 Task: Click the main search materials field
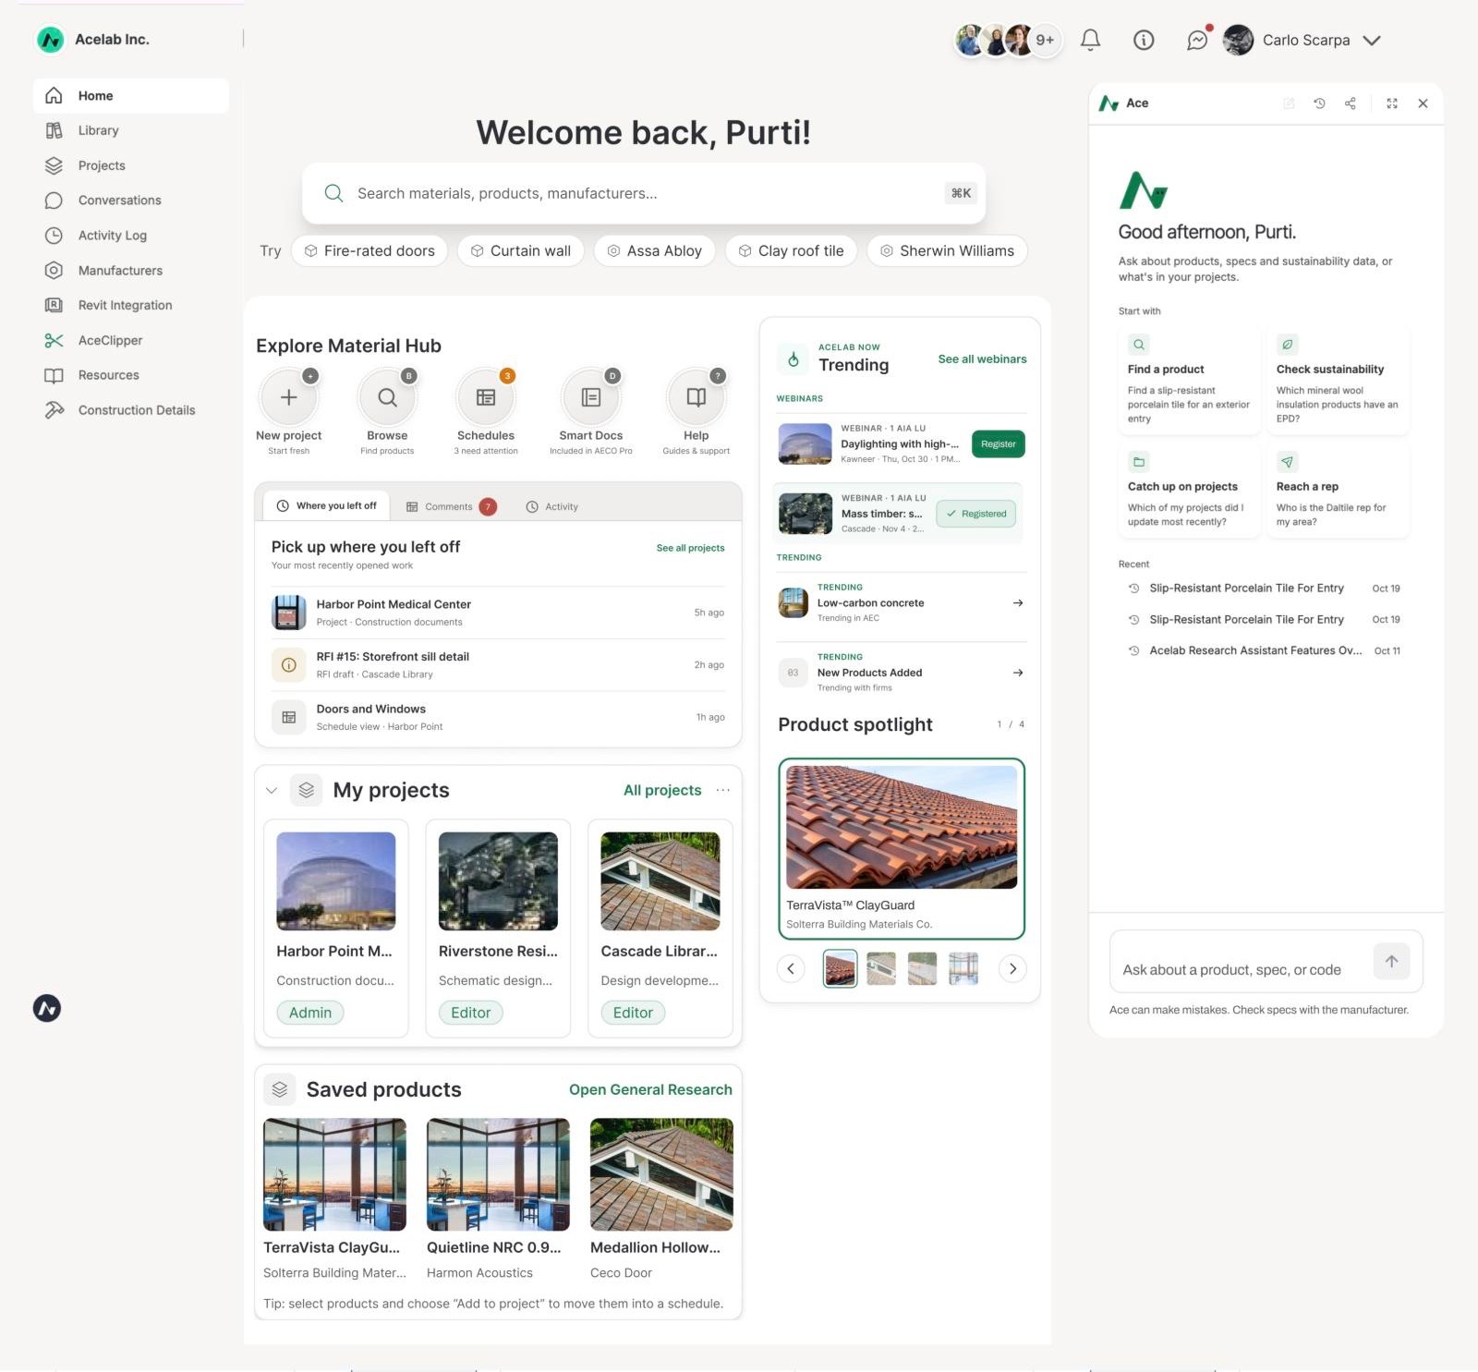[644, 193]
